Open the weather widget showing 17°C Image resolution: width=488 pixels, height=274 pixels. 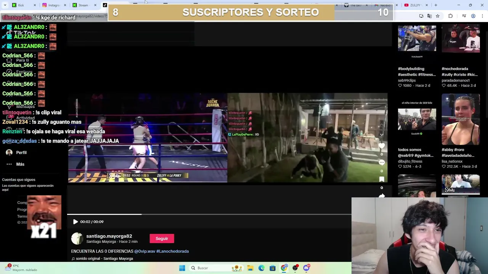coord(21,268)
